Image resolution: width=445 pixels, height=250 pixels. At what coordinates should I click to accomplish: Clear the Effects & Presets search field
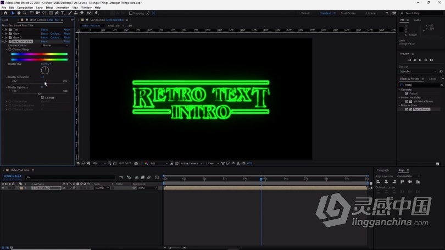[441, 85]
